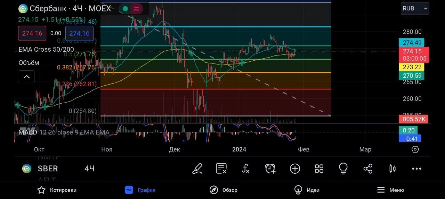Click the 0.5 (271.76) Fibonacci level label

click(80, 54)
